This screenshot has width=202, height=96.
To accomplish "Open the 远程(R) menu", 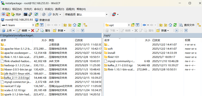I will 70,9.
